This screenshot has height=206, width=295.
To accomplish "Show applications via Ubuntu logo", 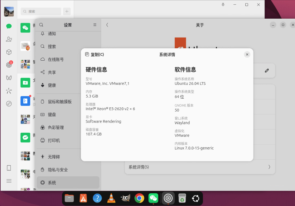I will tap(196, 198).
